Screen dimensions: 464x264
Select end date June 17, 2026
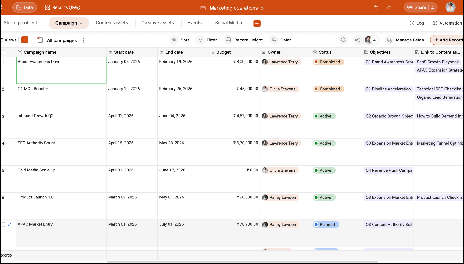click(x=183, y=179)
